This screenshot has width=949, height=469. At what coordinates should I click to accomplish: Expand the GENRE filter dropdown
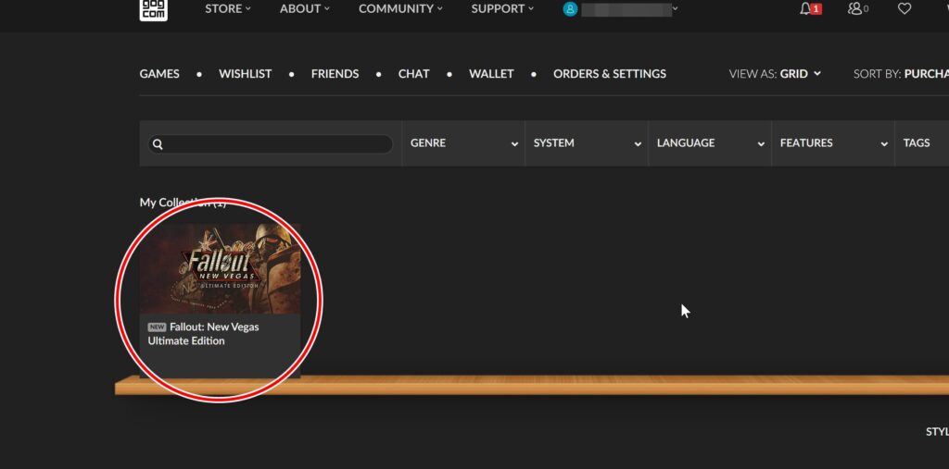coord(462,143)
